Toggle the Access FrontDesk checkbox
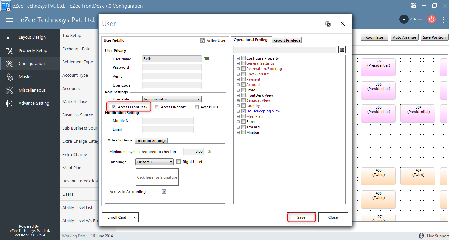Screen dimensions: 449x240 pos(114,107)
